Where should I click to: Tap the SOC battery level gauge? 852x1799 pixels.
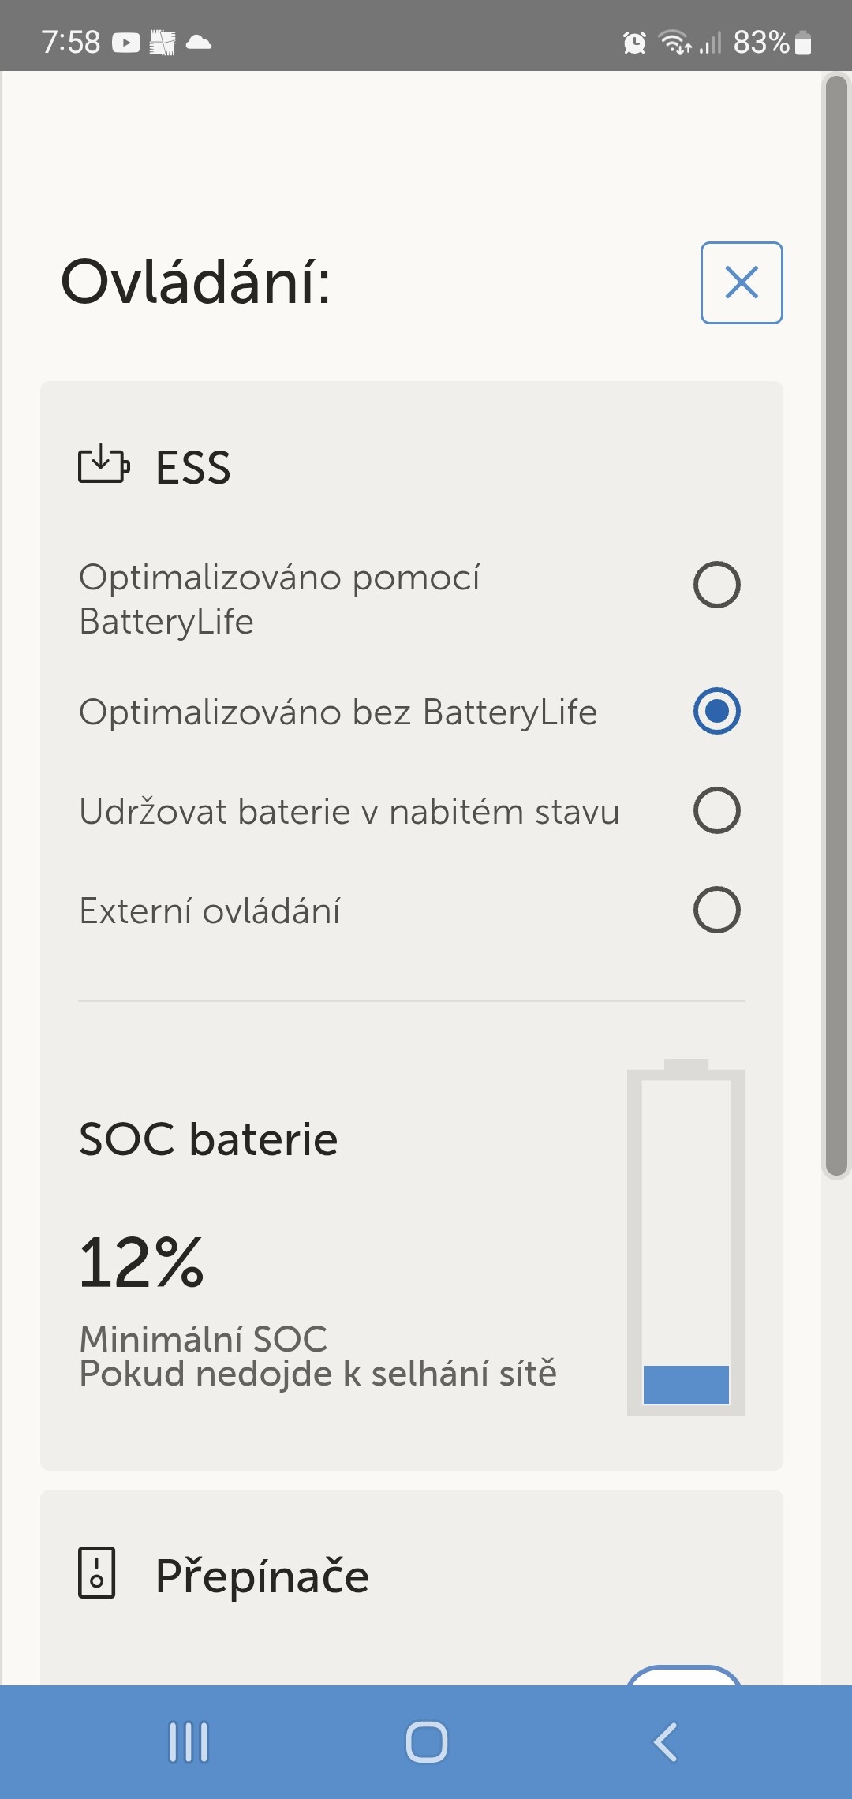click(x=686, y=1239)
